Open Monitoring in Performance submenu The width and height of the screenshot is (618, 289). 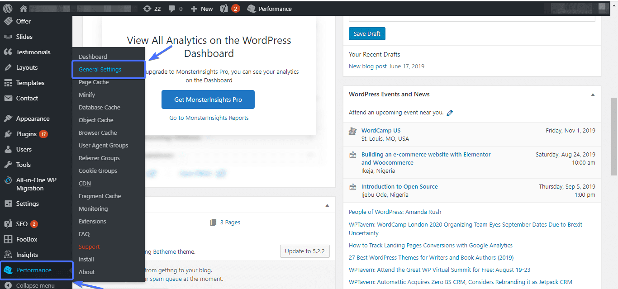93,208
